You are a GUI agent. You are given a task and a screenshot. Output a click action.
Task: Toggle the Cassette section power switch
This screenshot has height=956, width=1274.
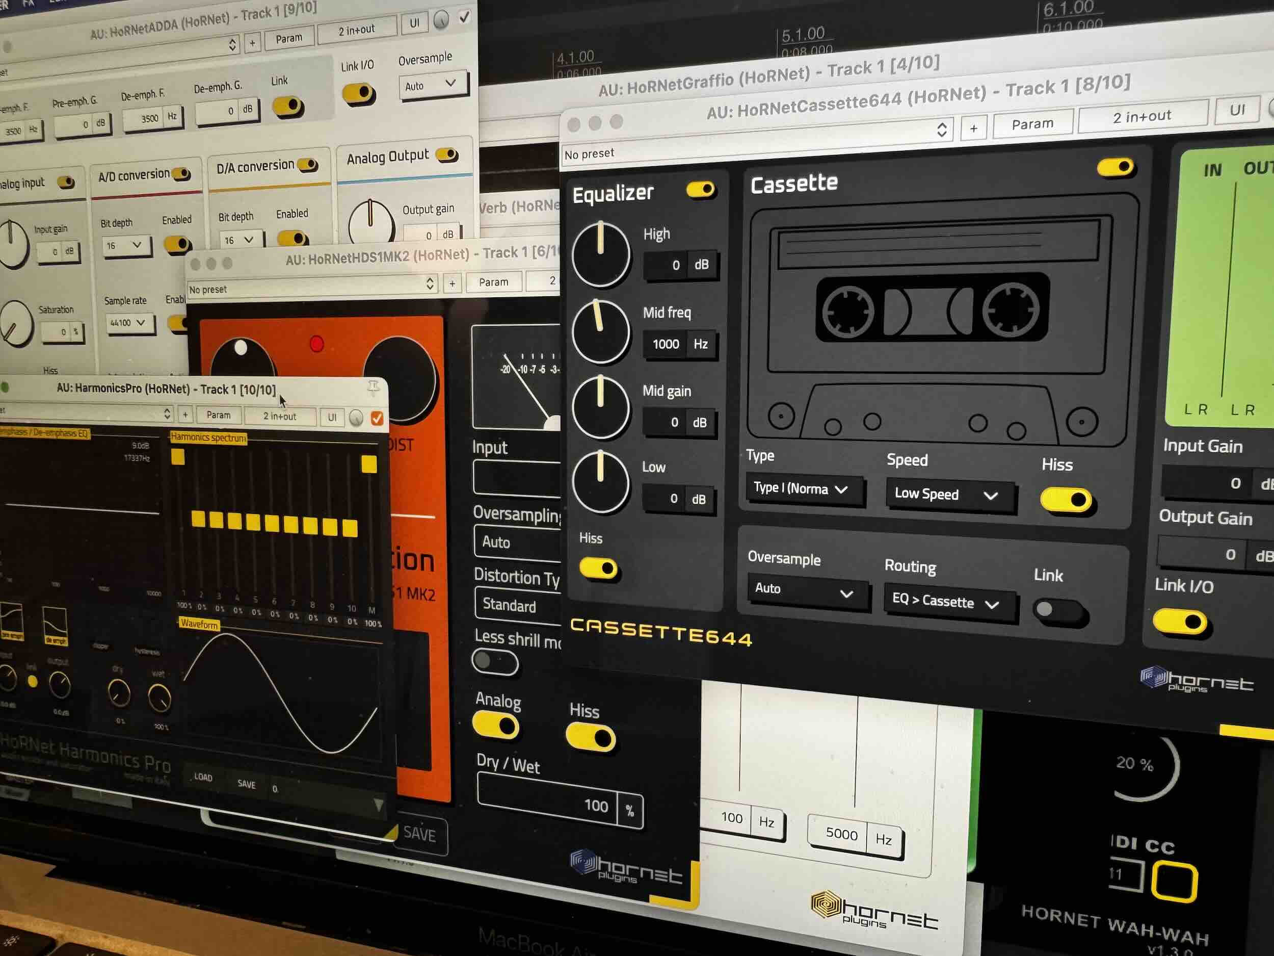point(1115,168)
